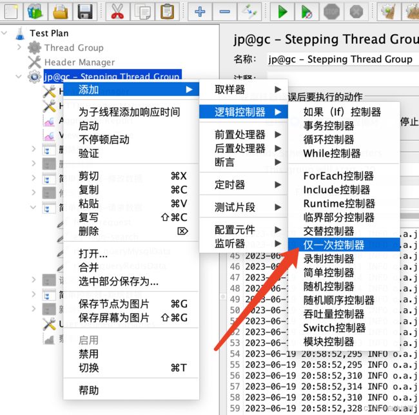Open the 断言 submenu

[x=244, y=162]
